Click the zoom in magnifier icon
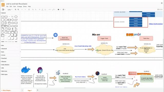 pyautogui.click(x=15, y=9)
